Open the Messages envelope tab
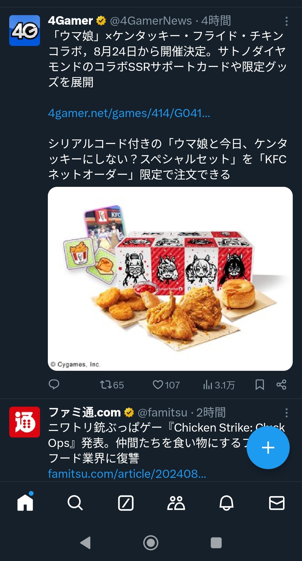Screen dimensions: 302x561 point(277,503)
